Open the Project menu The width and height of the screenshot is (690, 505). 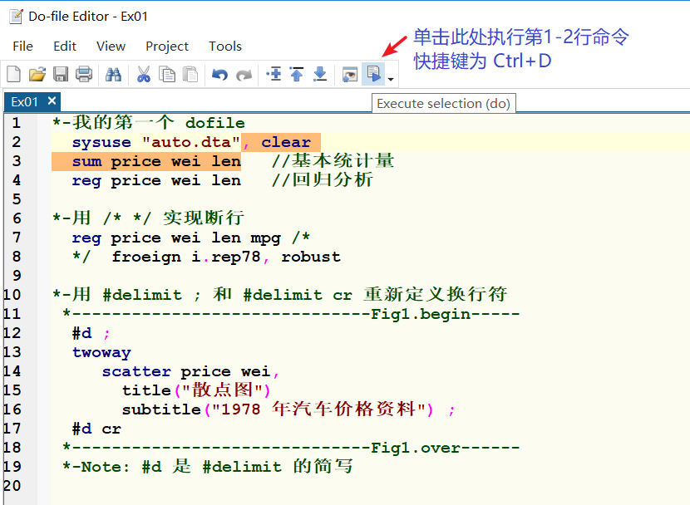(167, 47)
